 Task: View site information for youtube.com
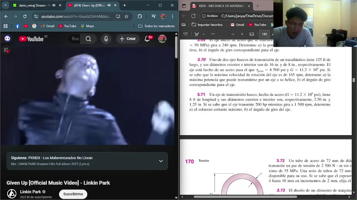(36, 16)
